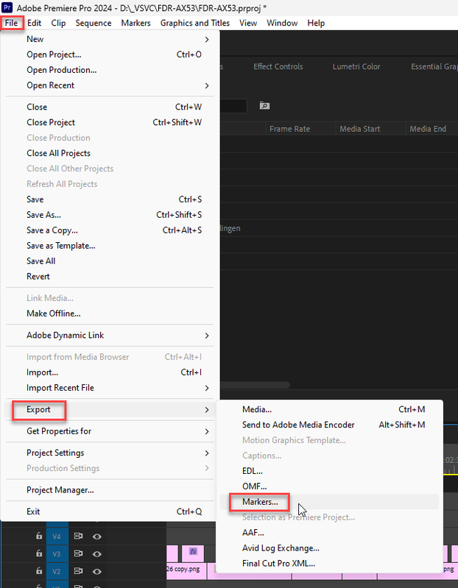Image resolution: width=458 pixels, height=588 pixels.
Task: Open the Window menu
Action: coord(282,24)
